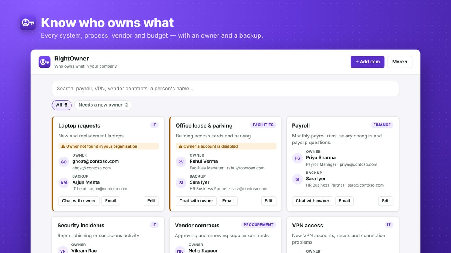Click FINANCE tag on Payroll card
Viewport: 451px width, 253px height.
tap(382, 125)
